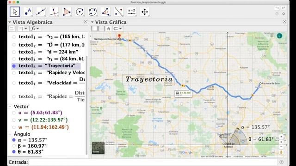Toggle visibility of texto1₈ Rapidez
Viewport: 296px width, 166px height.
click(14, 96)
